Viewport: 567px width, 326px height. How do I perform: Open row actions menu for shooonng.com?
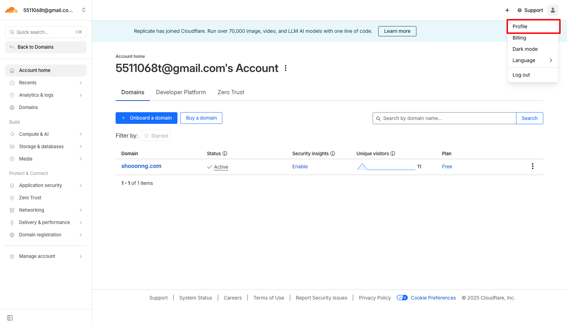[533, 166]
